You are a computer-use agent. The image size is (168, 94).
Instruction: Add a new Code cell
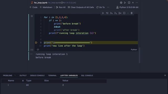[x=33, y=7]
